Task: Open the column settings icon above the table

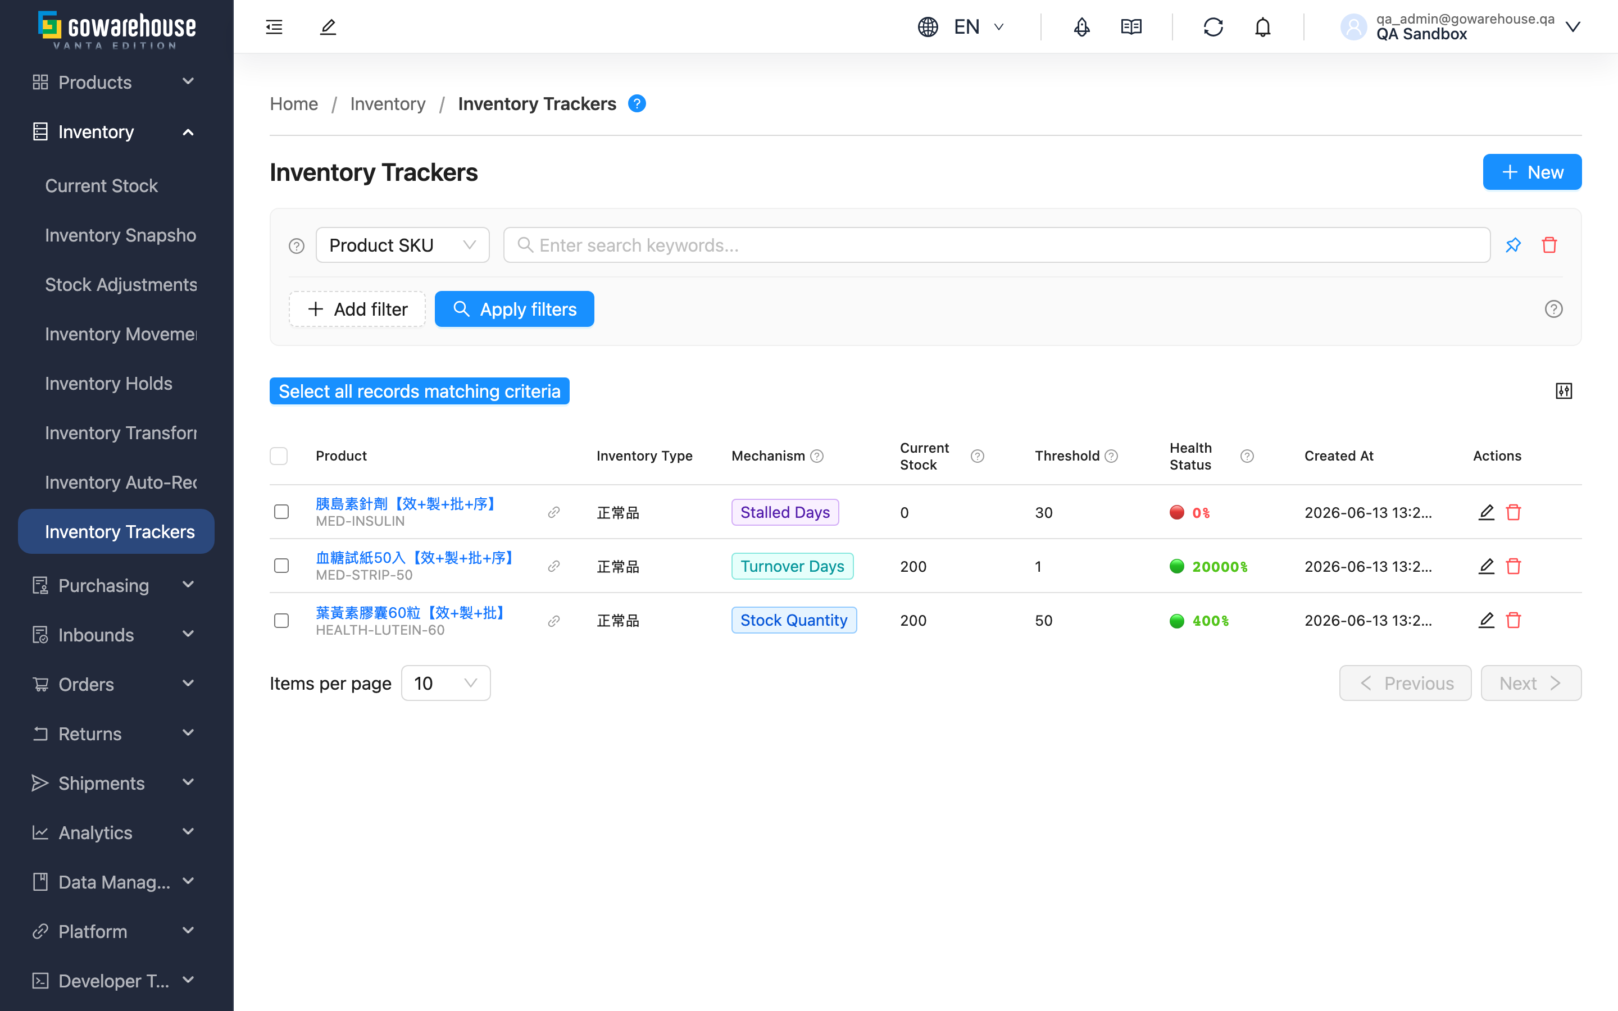Action: pyautogui.click(x=1564, y=390)
